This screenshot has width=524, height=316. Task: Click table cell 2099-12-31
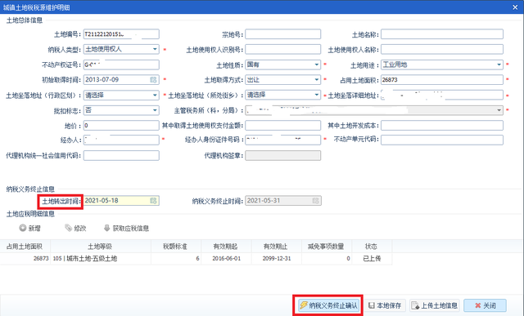pos(277,258)
